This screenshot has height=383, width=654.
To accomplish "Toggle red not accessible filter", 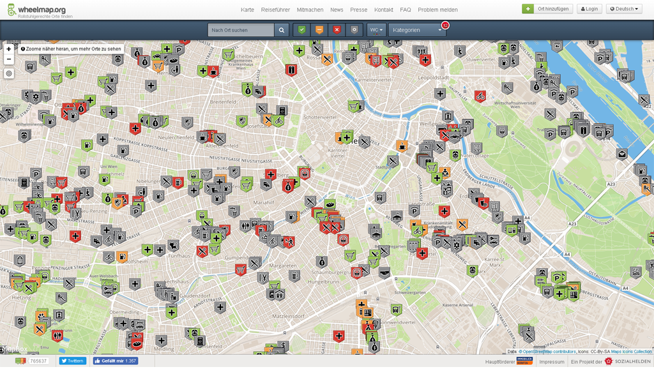I will pyautogui.click(x=337, y=30).
